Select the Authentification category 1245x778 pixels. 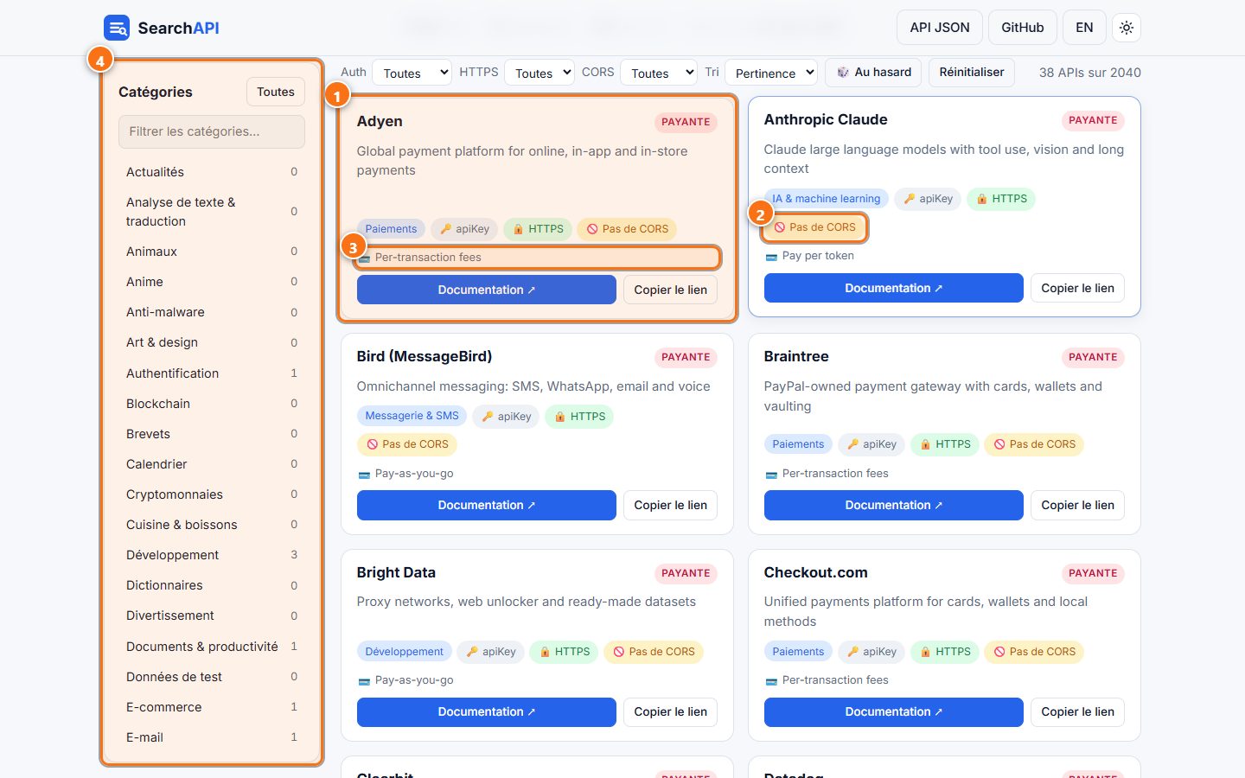click(212, 373)
